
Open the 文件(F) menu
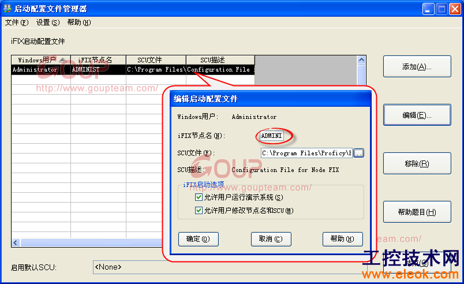pos(17,23)
